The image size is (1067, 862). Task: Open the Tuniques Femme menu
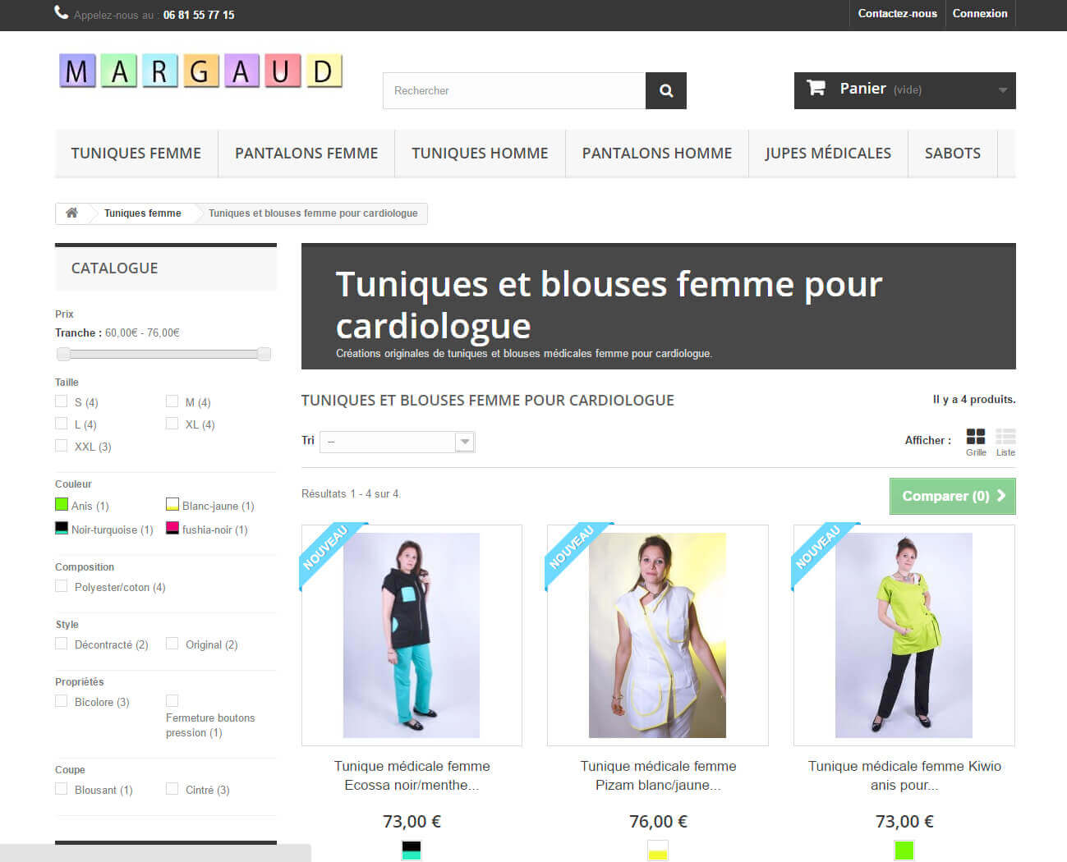pyautogui.click(x=136, y=154)
